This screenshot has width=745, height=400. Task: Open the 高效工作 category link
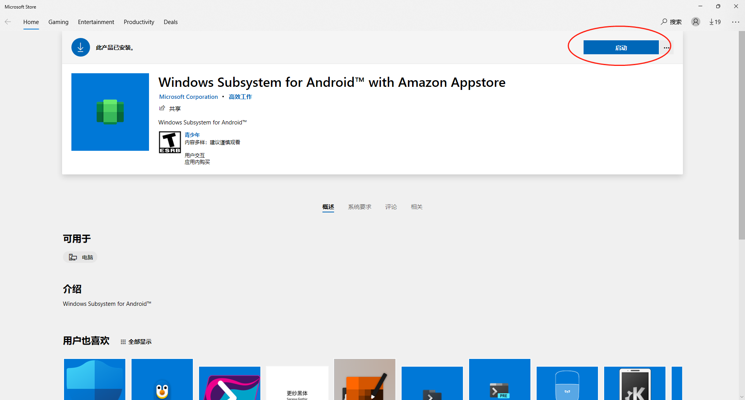(240, 97)
